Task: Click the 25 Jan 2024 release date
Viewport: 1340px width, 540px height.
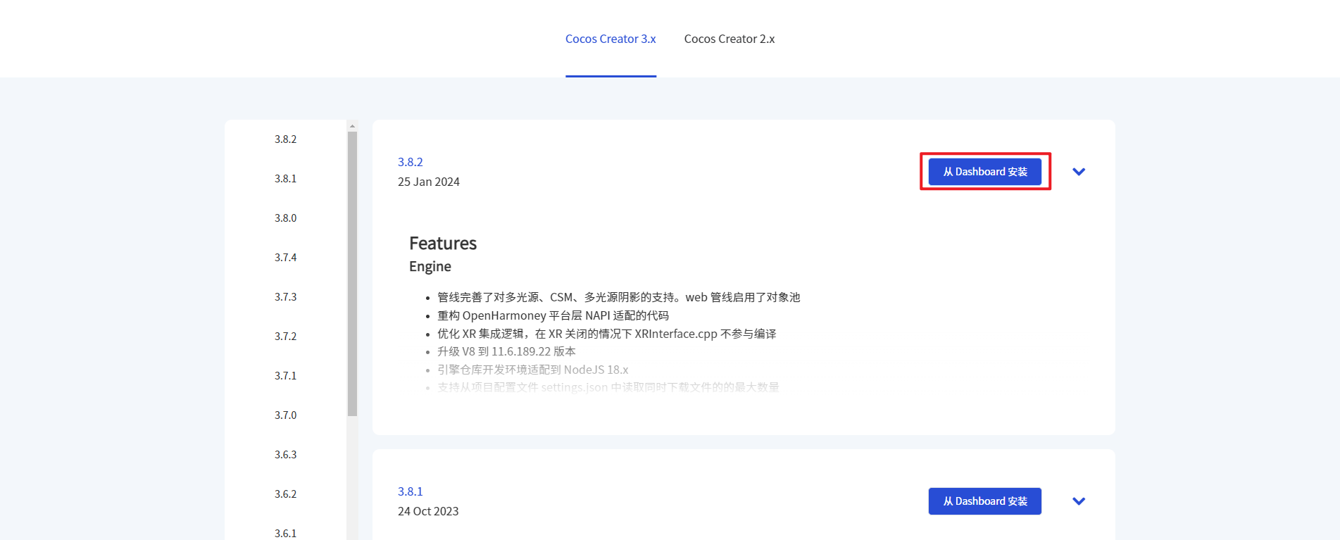Action: pos(429,182)
